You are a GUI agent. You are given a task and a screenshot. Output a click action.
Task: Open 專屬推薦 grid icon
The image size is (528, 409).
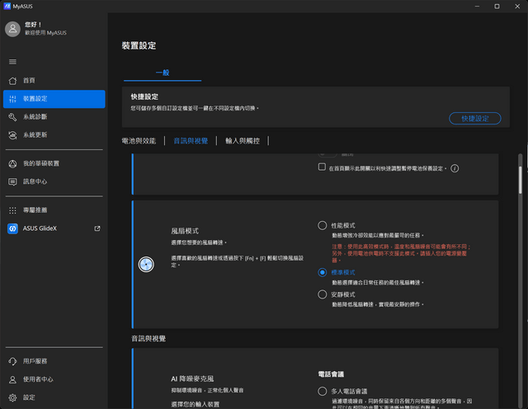(x=12, y=210)
